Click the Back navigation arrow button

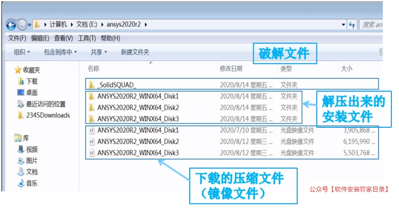tap(11, 25)
